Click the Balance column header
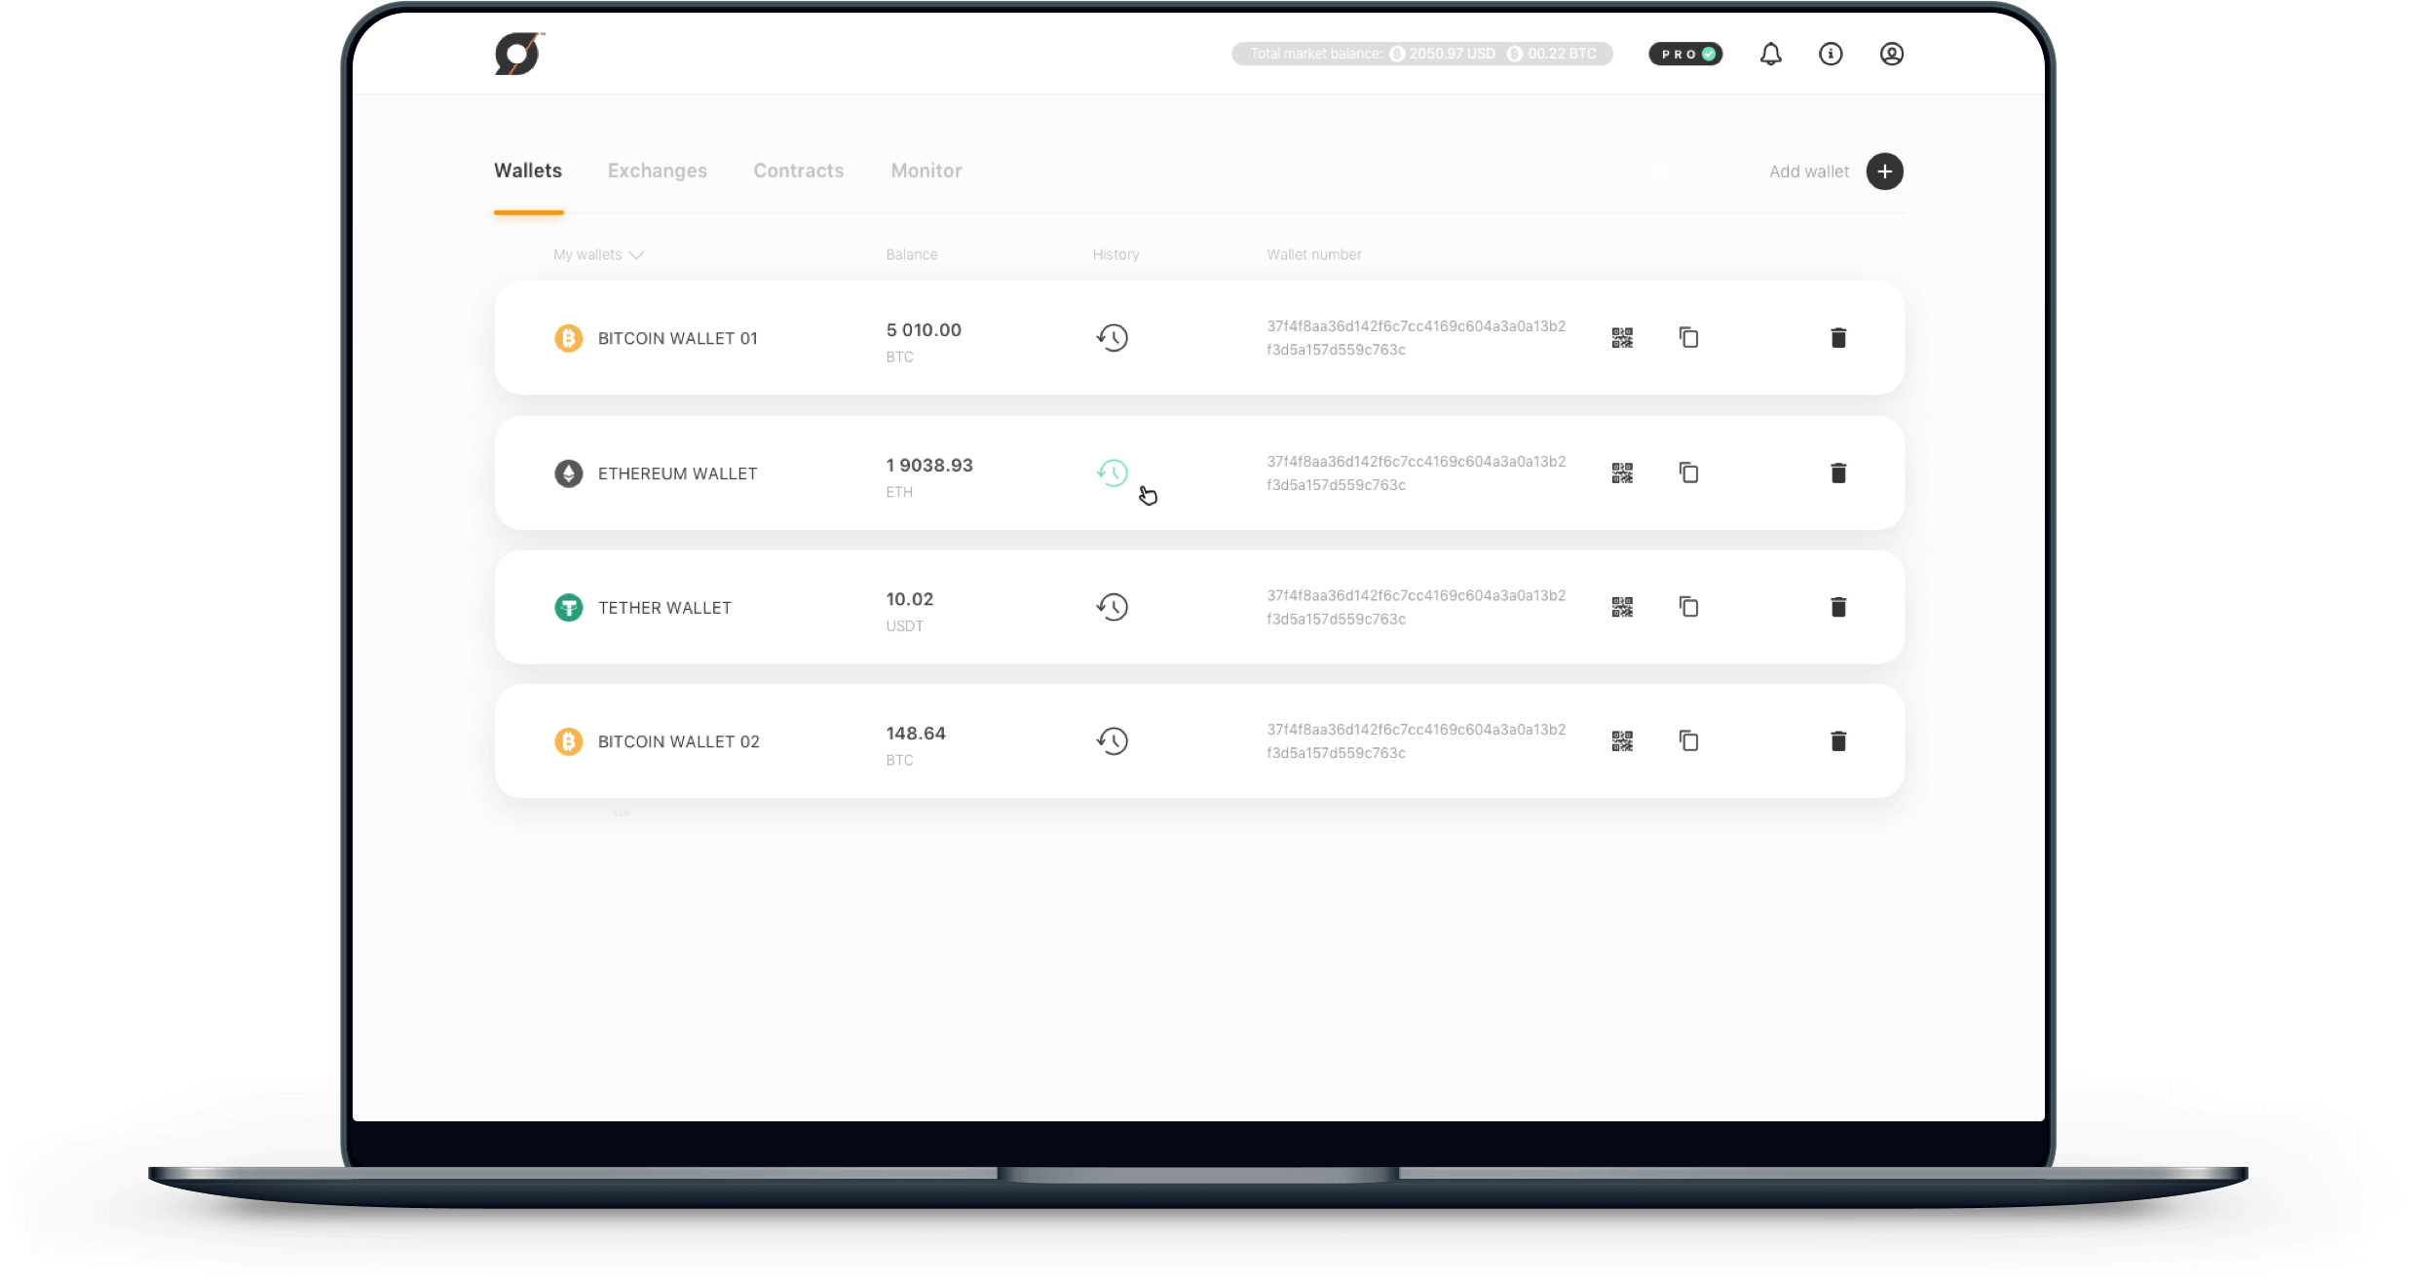2418x1284 pixels. pos(912,254)
